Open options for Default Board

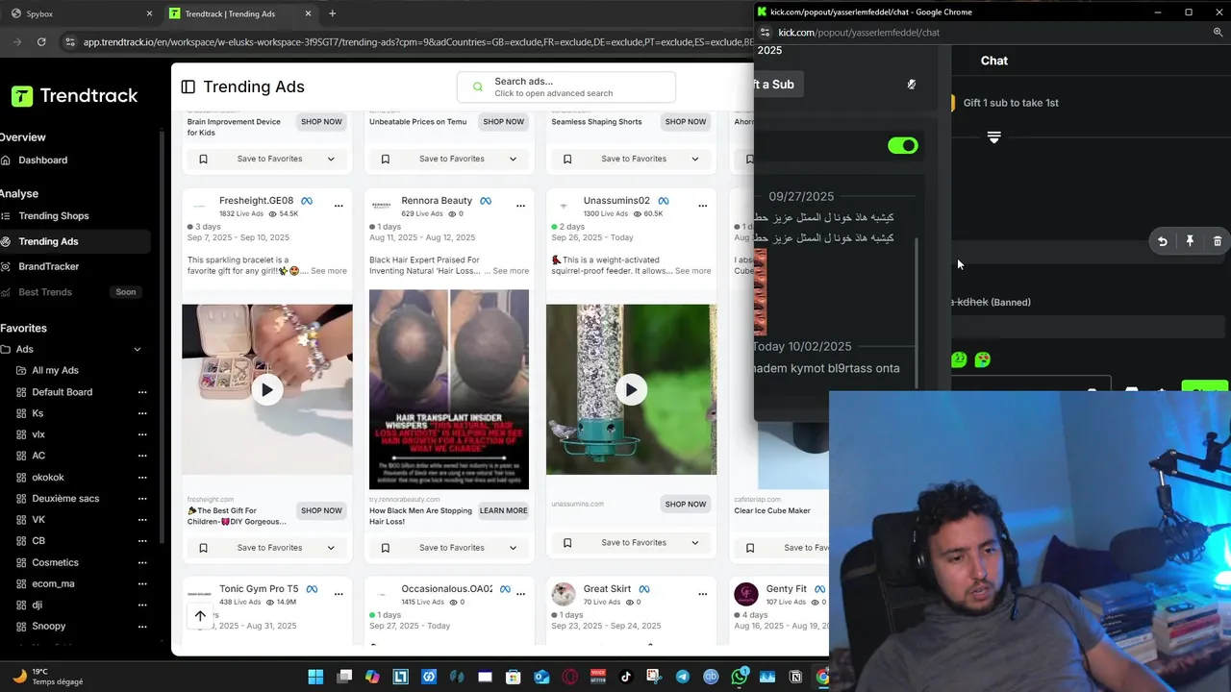tap(142, 392)
